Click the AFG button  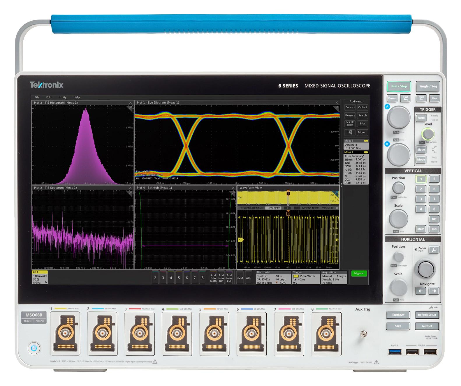[249, 278]
